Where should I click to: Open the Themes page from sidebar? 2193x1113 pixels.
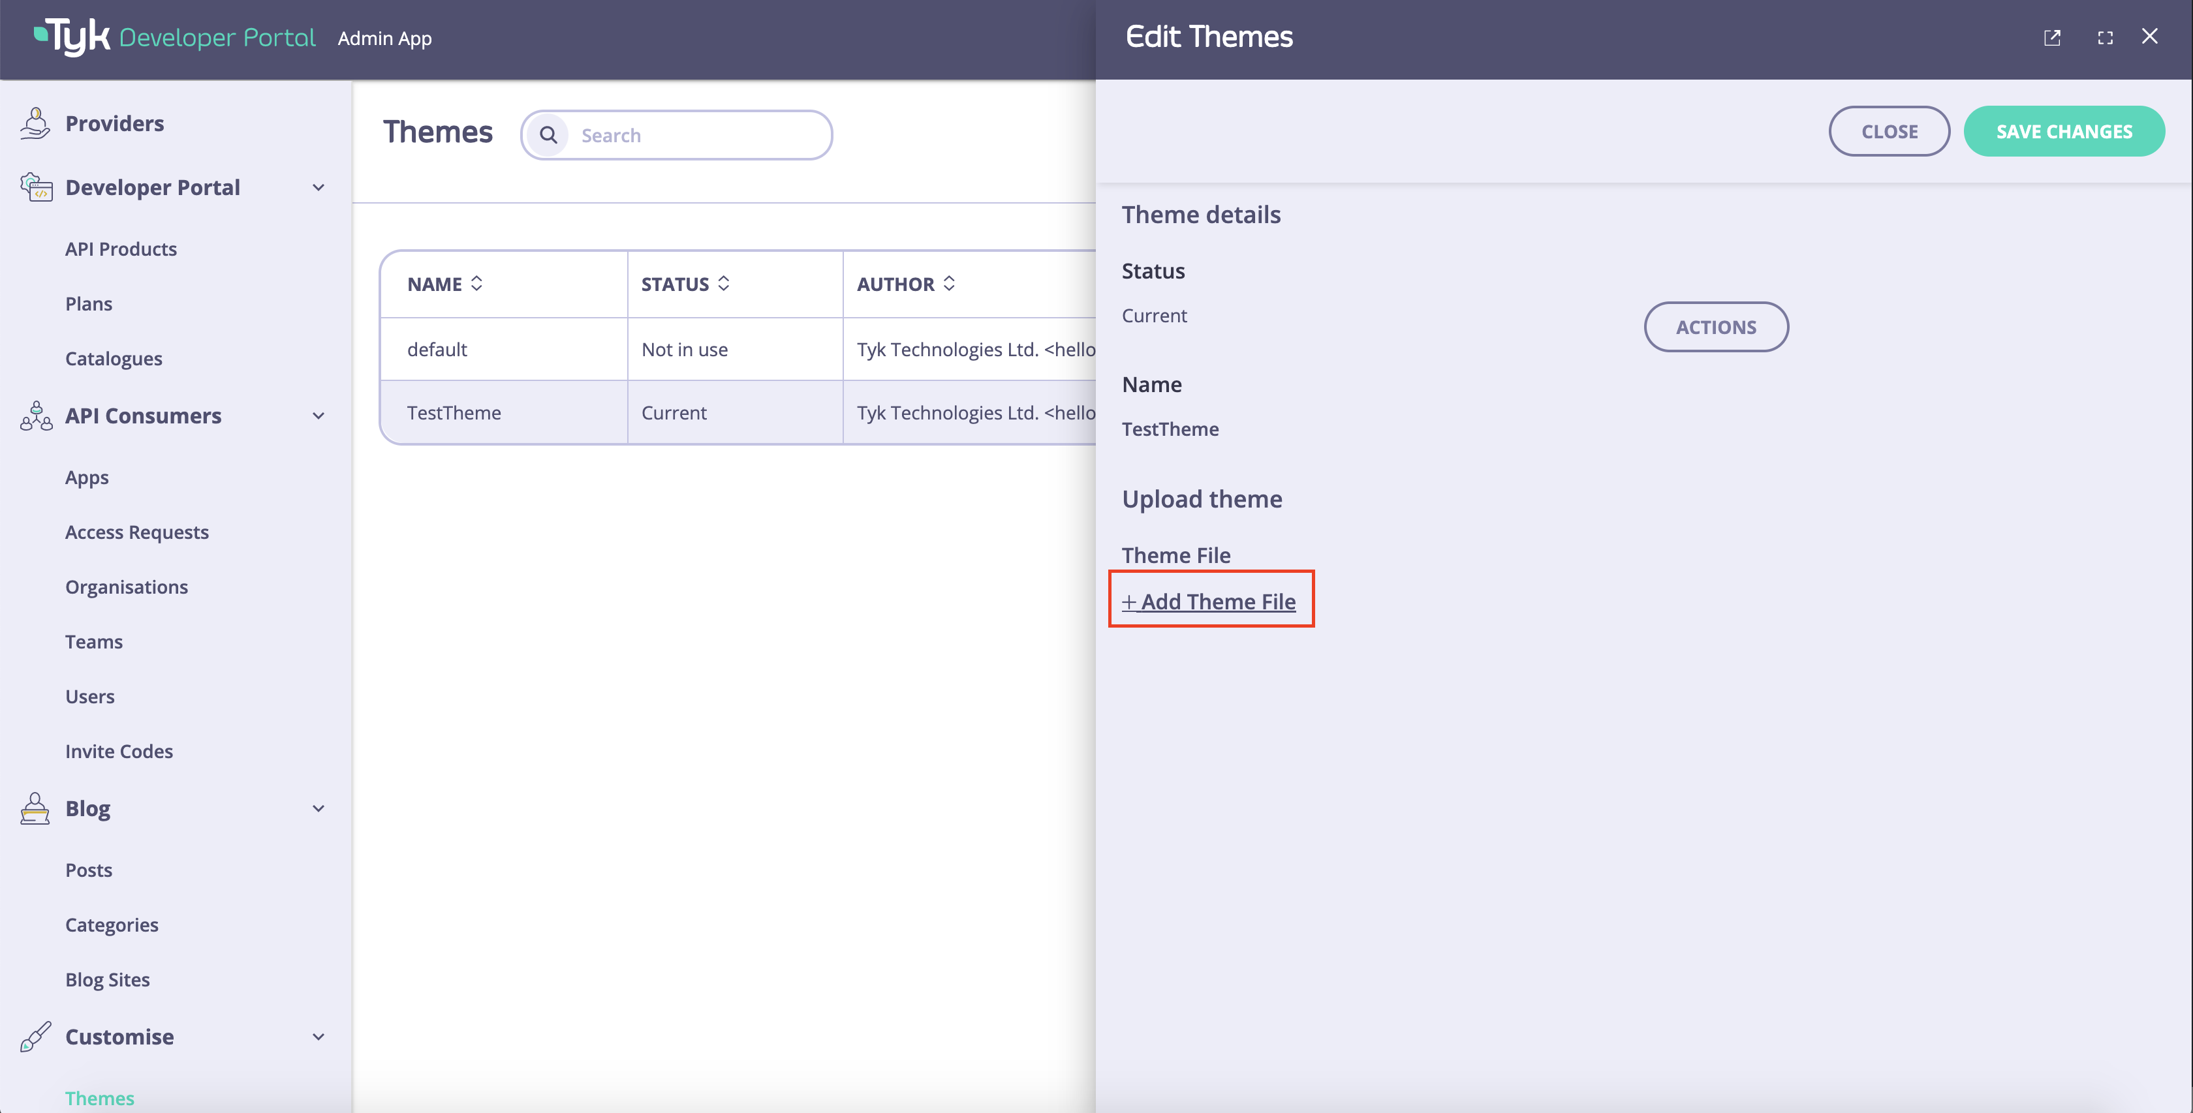pyautogui.click(x=100, y=1099)
